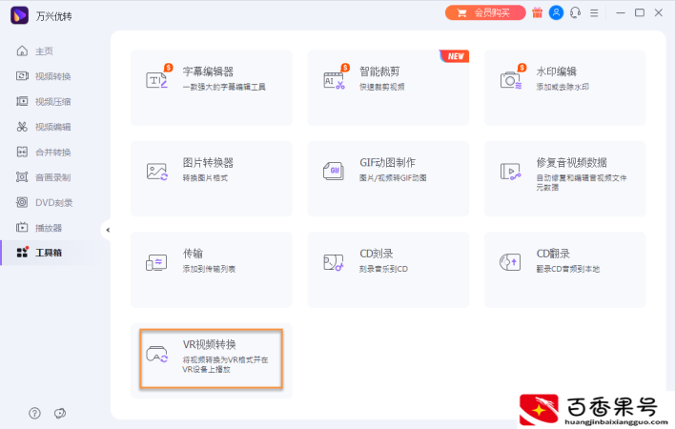Image resolution: width=675 pixels, height=429 pixels.
Task: Click the 转换图片格式 description text
Action: [x=205, y=177]
